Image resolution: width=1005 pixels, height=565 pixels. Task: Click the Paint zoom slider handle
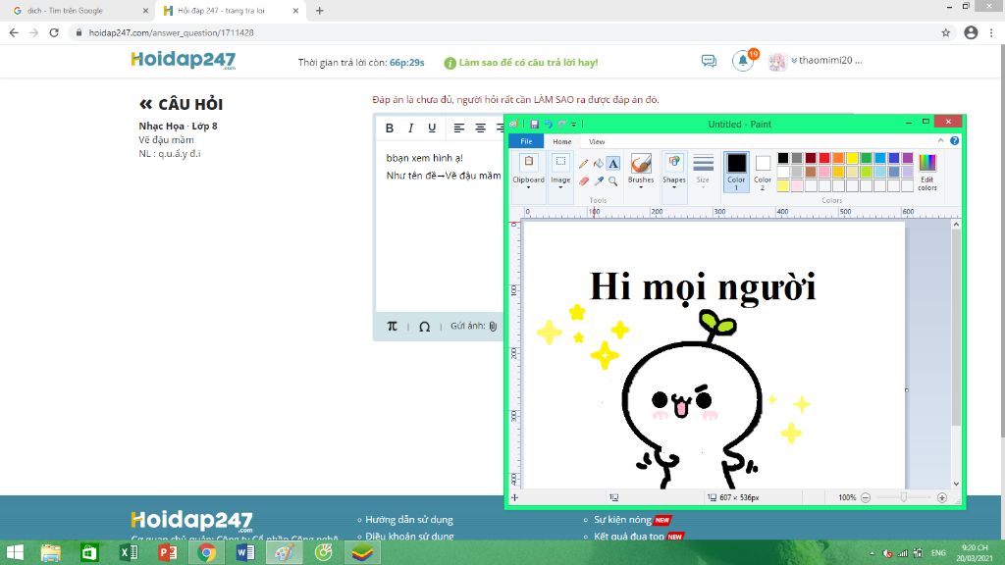pyautogui.click(x=904, y=497)
